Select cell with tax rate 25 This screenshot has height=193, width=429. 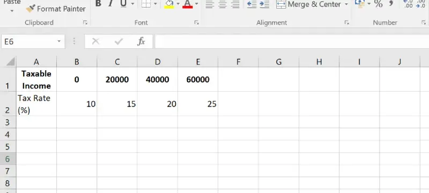[198, 104]
